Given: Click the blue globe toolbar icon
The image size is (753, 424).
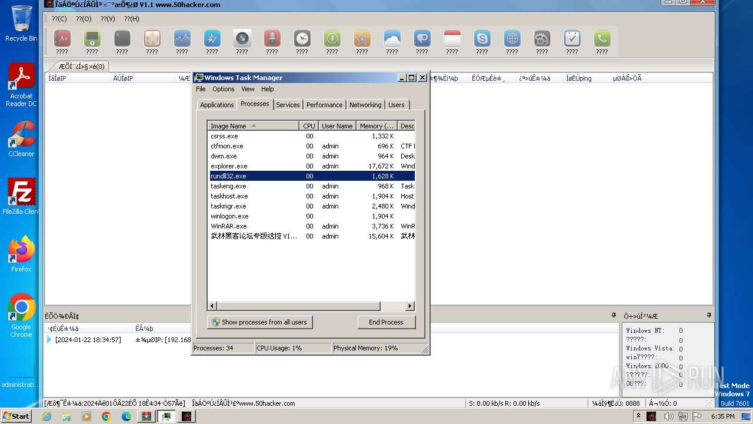Looking at the screenshot, I should (x=512, y=39).
